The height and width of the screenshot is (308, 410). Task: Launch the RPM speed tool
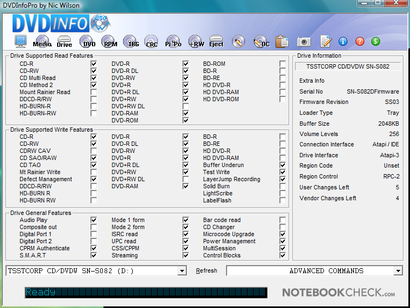[x=109, y=41]
